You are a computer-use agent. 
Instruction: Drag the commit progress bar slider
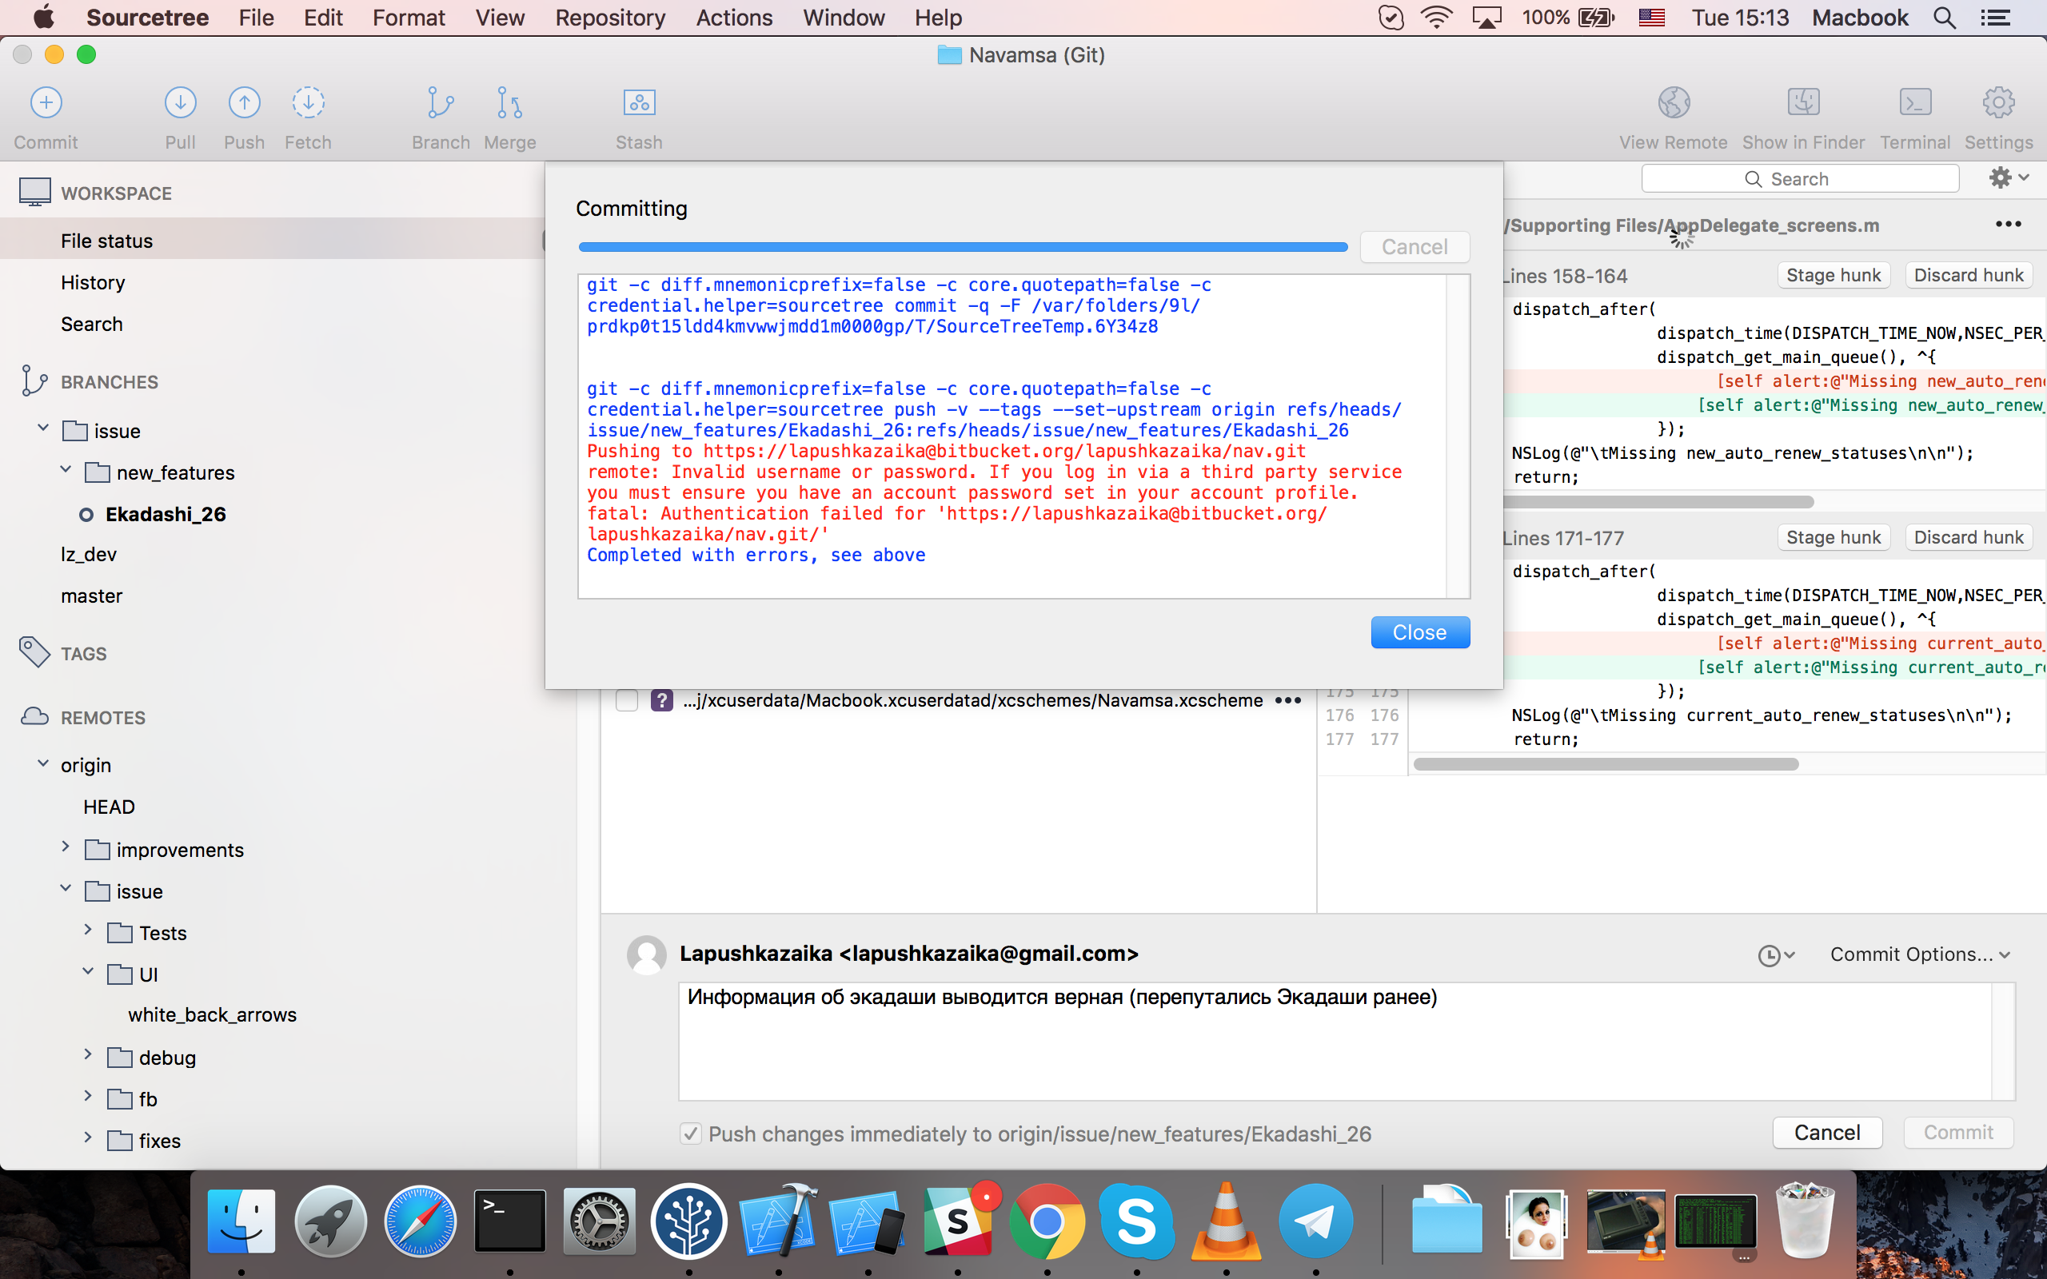click(961, 246)
